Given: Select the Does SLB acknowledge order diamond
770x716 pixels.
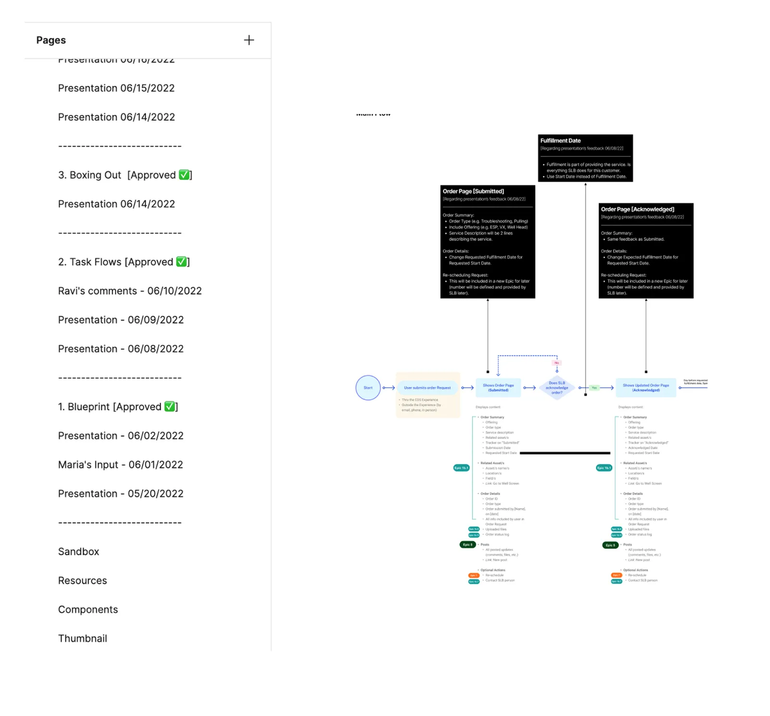Looking at the screenshot, I should click(x=557, y=388).
